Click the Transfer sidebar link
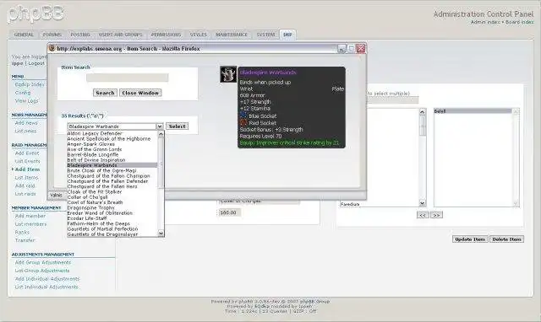This screenshot has width=541, height=322. (x=25, y=240)
